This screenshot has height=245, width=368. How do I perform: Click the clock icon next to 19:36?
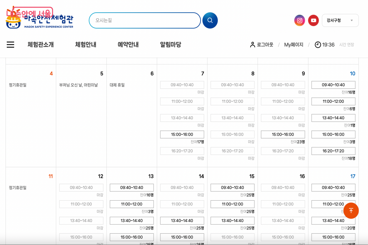pos(318,45)
